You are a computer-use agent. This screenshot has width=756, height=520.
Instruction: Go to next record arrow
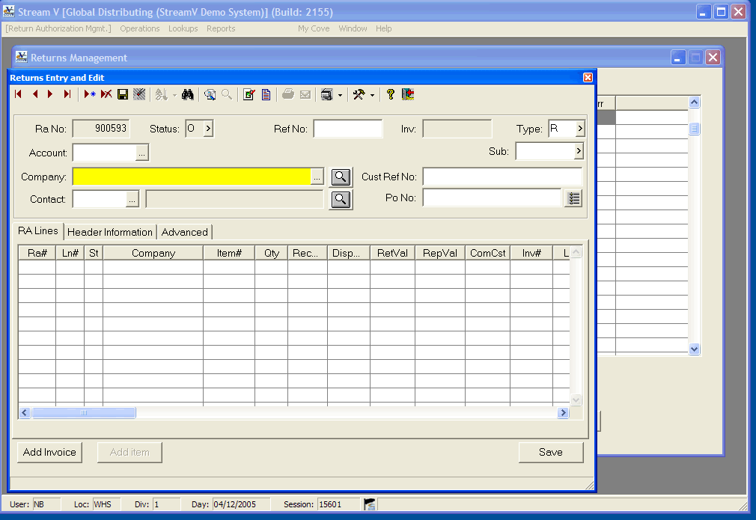pyautogui.click(x=50, y=94)
